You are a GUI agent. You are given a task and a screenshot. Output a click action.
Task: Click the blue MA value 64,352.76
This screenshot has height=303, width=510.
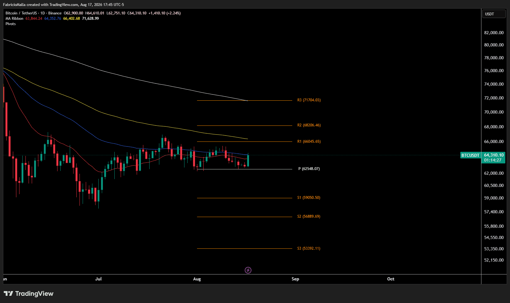point(53,19)
